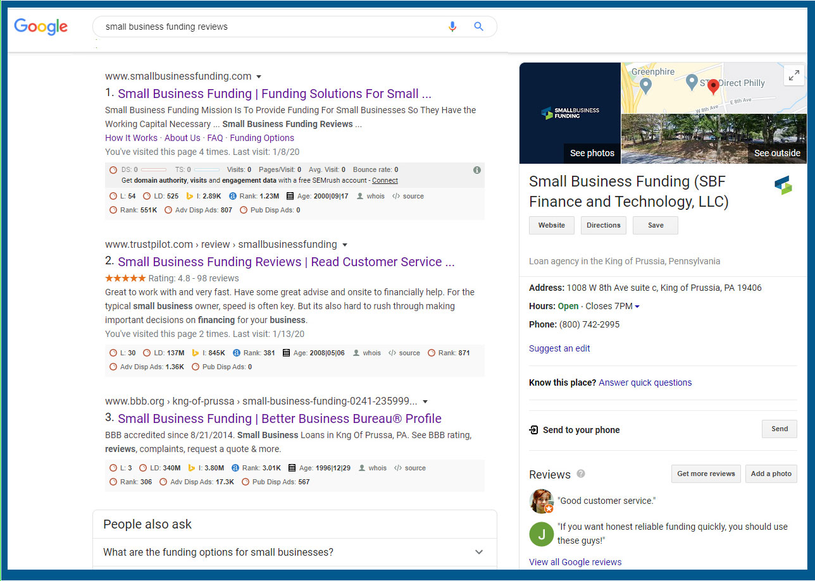Click the Send to your phone icon
This screenshot has width=815, height=581.
coord(533,430)
